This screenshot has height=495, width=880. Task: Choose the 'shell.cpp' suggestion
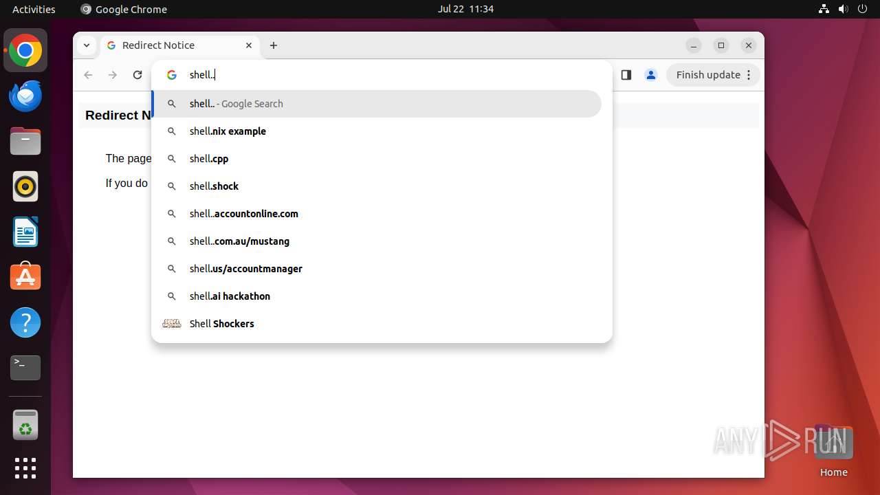click(377, 159)
